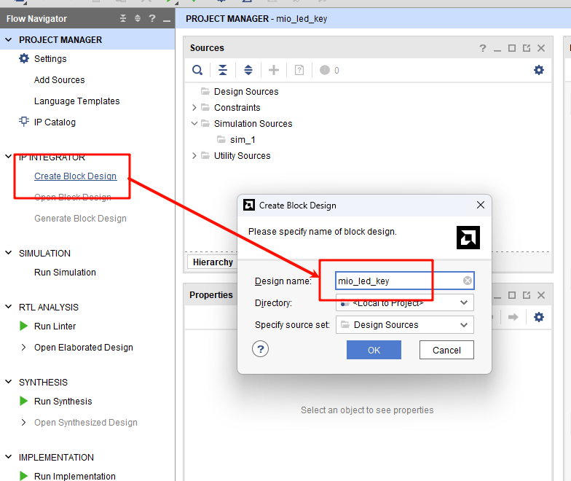Open the dialog help question mark button
571x481 pixels.
click(261, 349)
